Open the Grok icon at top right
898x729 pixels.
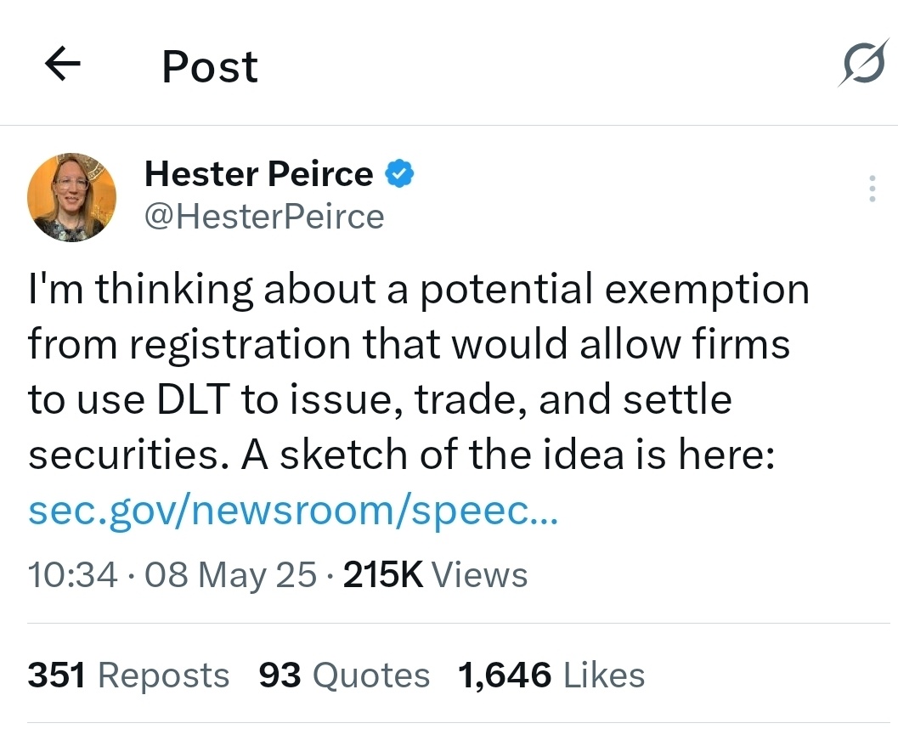pyautogui.click(x=864, y=62)
